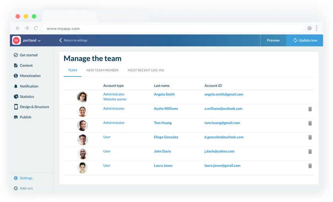
Task: Switch to the New Team Member tab
Action: [x=102, y=70]
